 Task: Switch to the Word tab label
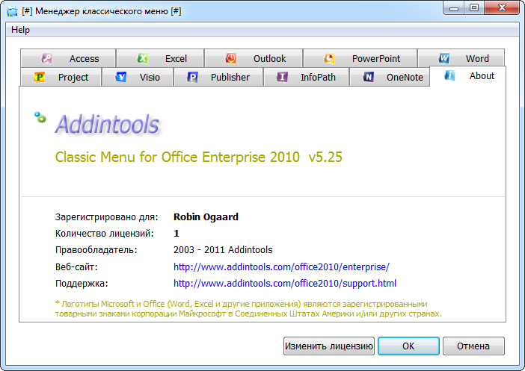(x=477, y=59)
